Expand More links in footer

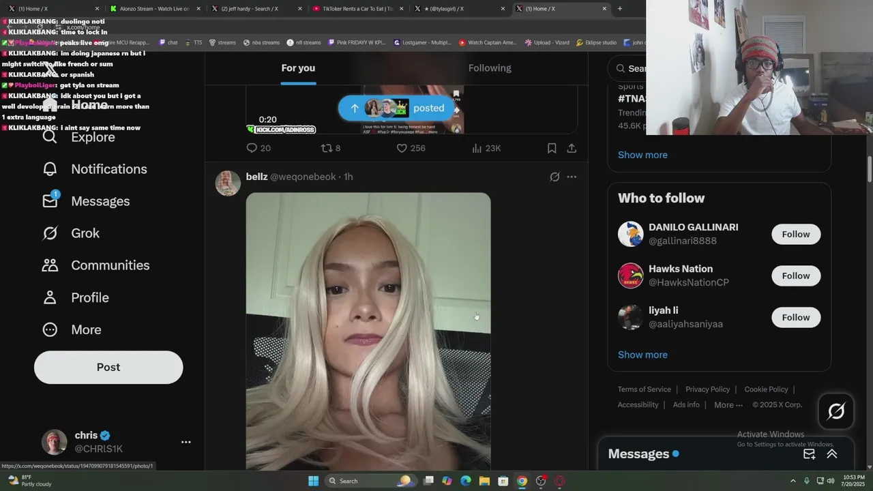pos(728,405)
